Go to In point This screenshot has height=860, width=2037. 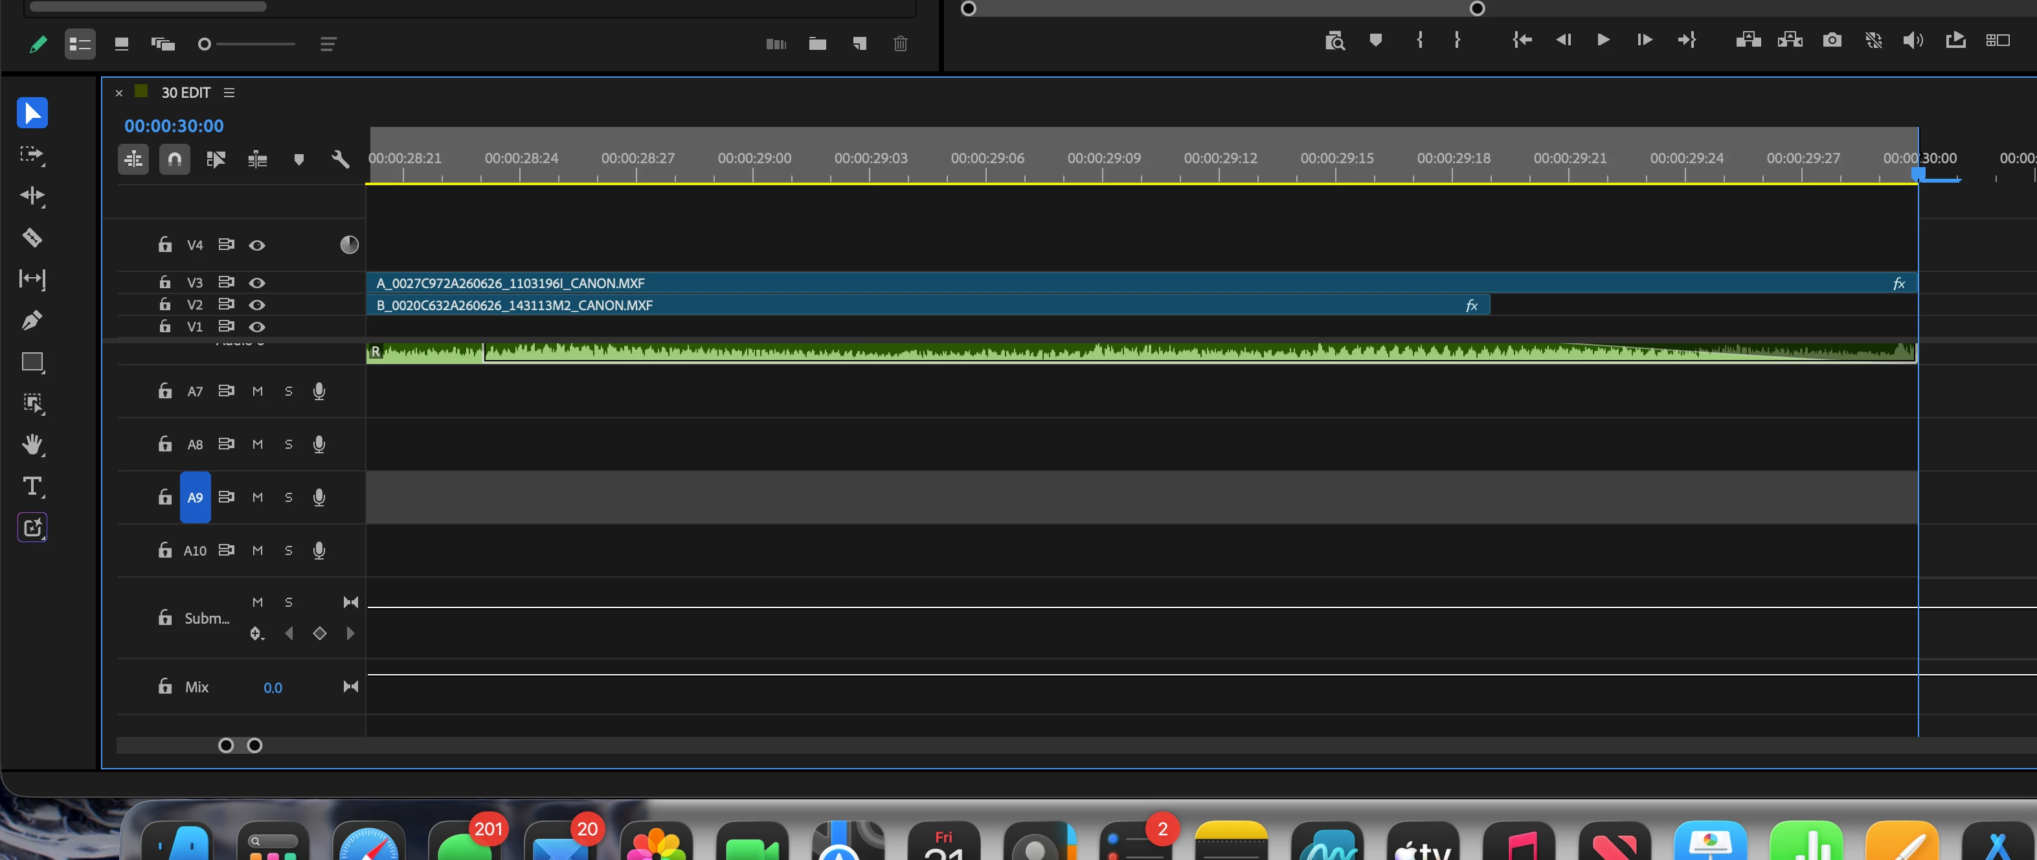(x=1522, y=40)
